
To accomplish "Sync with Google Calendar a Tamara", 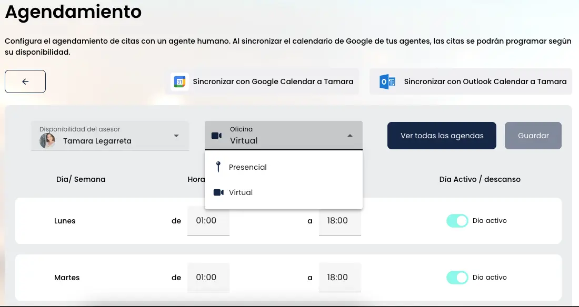I will point(262,81).
